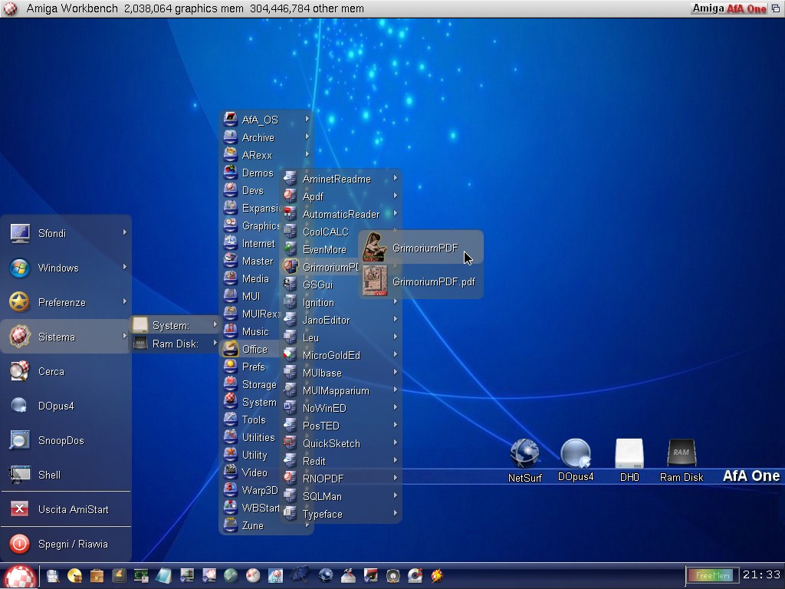This screenshot has height=589, width=785.
Task: Click Uscita AmiStart to exit
Action: coord(72,509)
